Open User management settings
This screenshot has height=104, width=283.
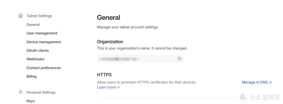[42, 33]
